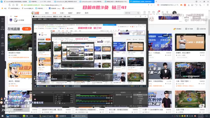Image resolution: width=210 pixels, height=118 pixels.
Task: Add a new source in OBS
Action: [x=55, y=103]
